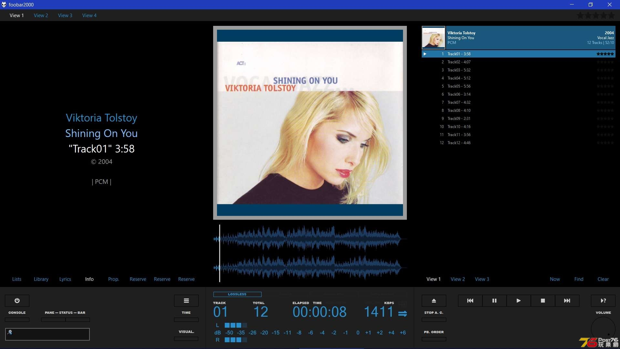Select Track09 - 2:31 in playlist

pos(519,119)
